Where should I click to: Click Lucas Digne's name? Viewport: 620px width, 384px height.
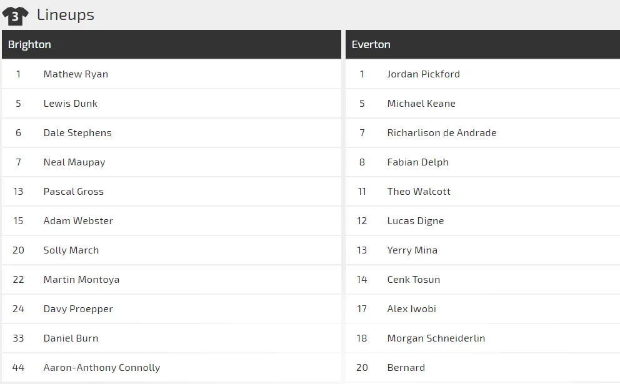(x=416, y=220)
